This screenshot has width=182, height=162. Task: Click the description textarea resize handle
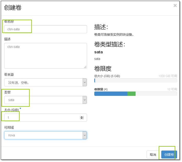pos(85,67)
